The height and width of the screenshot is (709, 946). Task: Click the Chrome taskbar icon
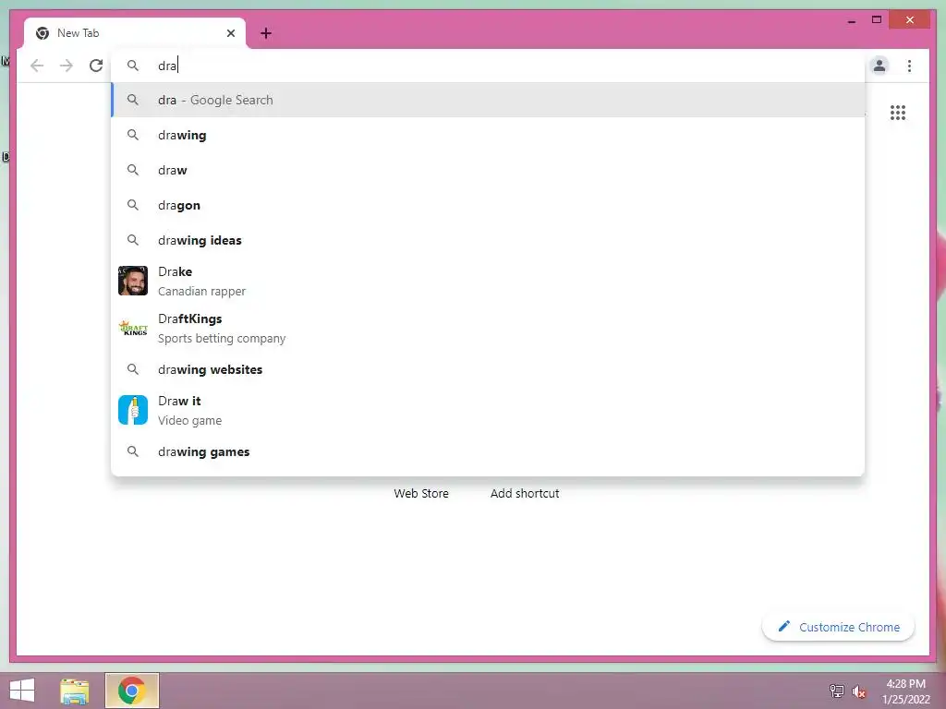tap(132, 691)
